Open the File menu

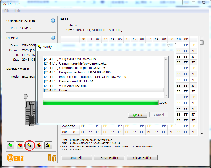(x=7, y=11)
